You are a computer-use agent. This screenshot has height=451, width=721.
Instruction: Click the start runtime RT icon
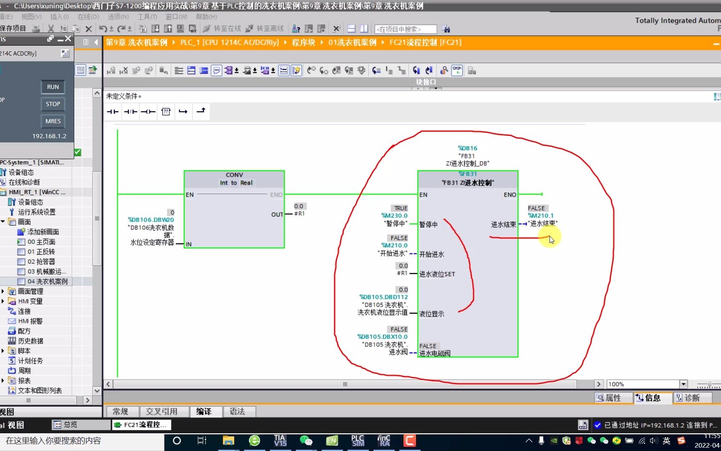click(193, 28)
